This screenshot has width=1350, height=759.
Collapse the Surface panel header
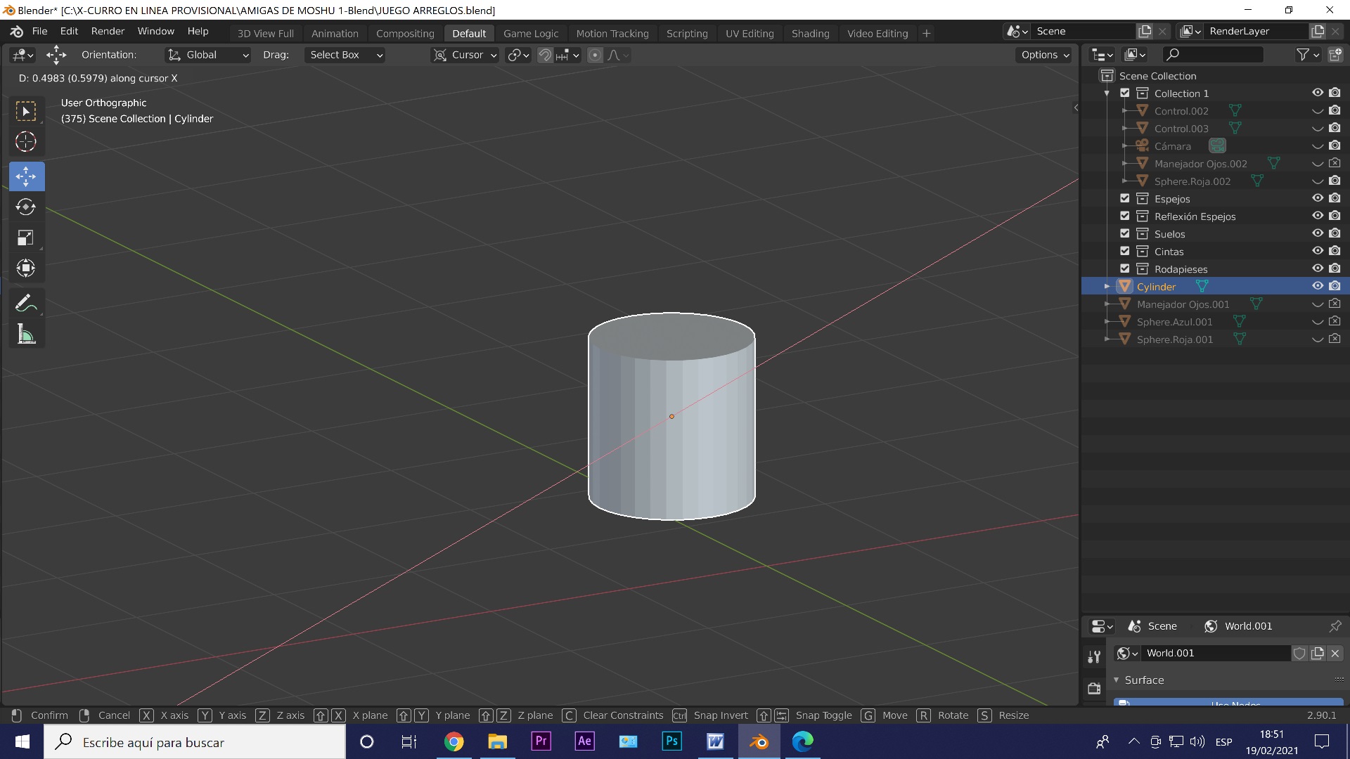pyautogui.click(x=1144, y=680)
